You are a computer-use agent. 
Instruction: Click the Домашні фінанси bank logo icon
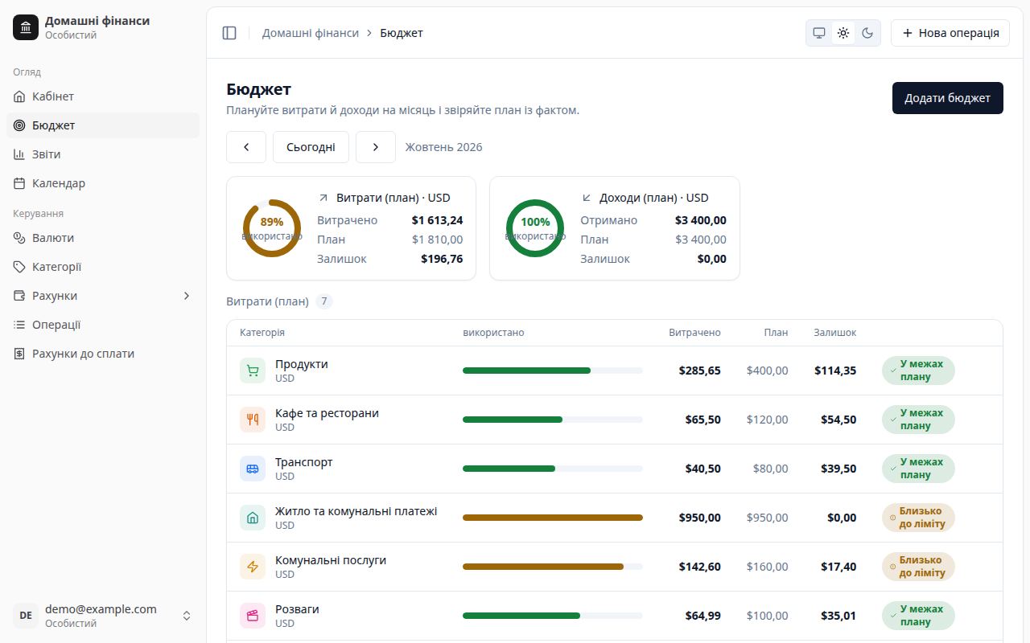click(x=26, y=27)
